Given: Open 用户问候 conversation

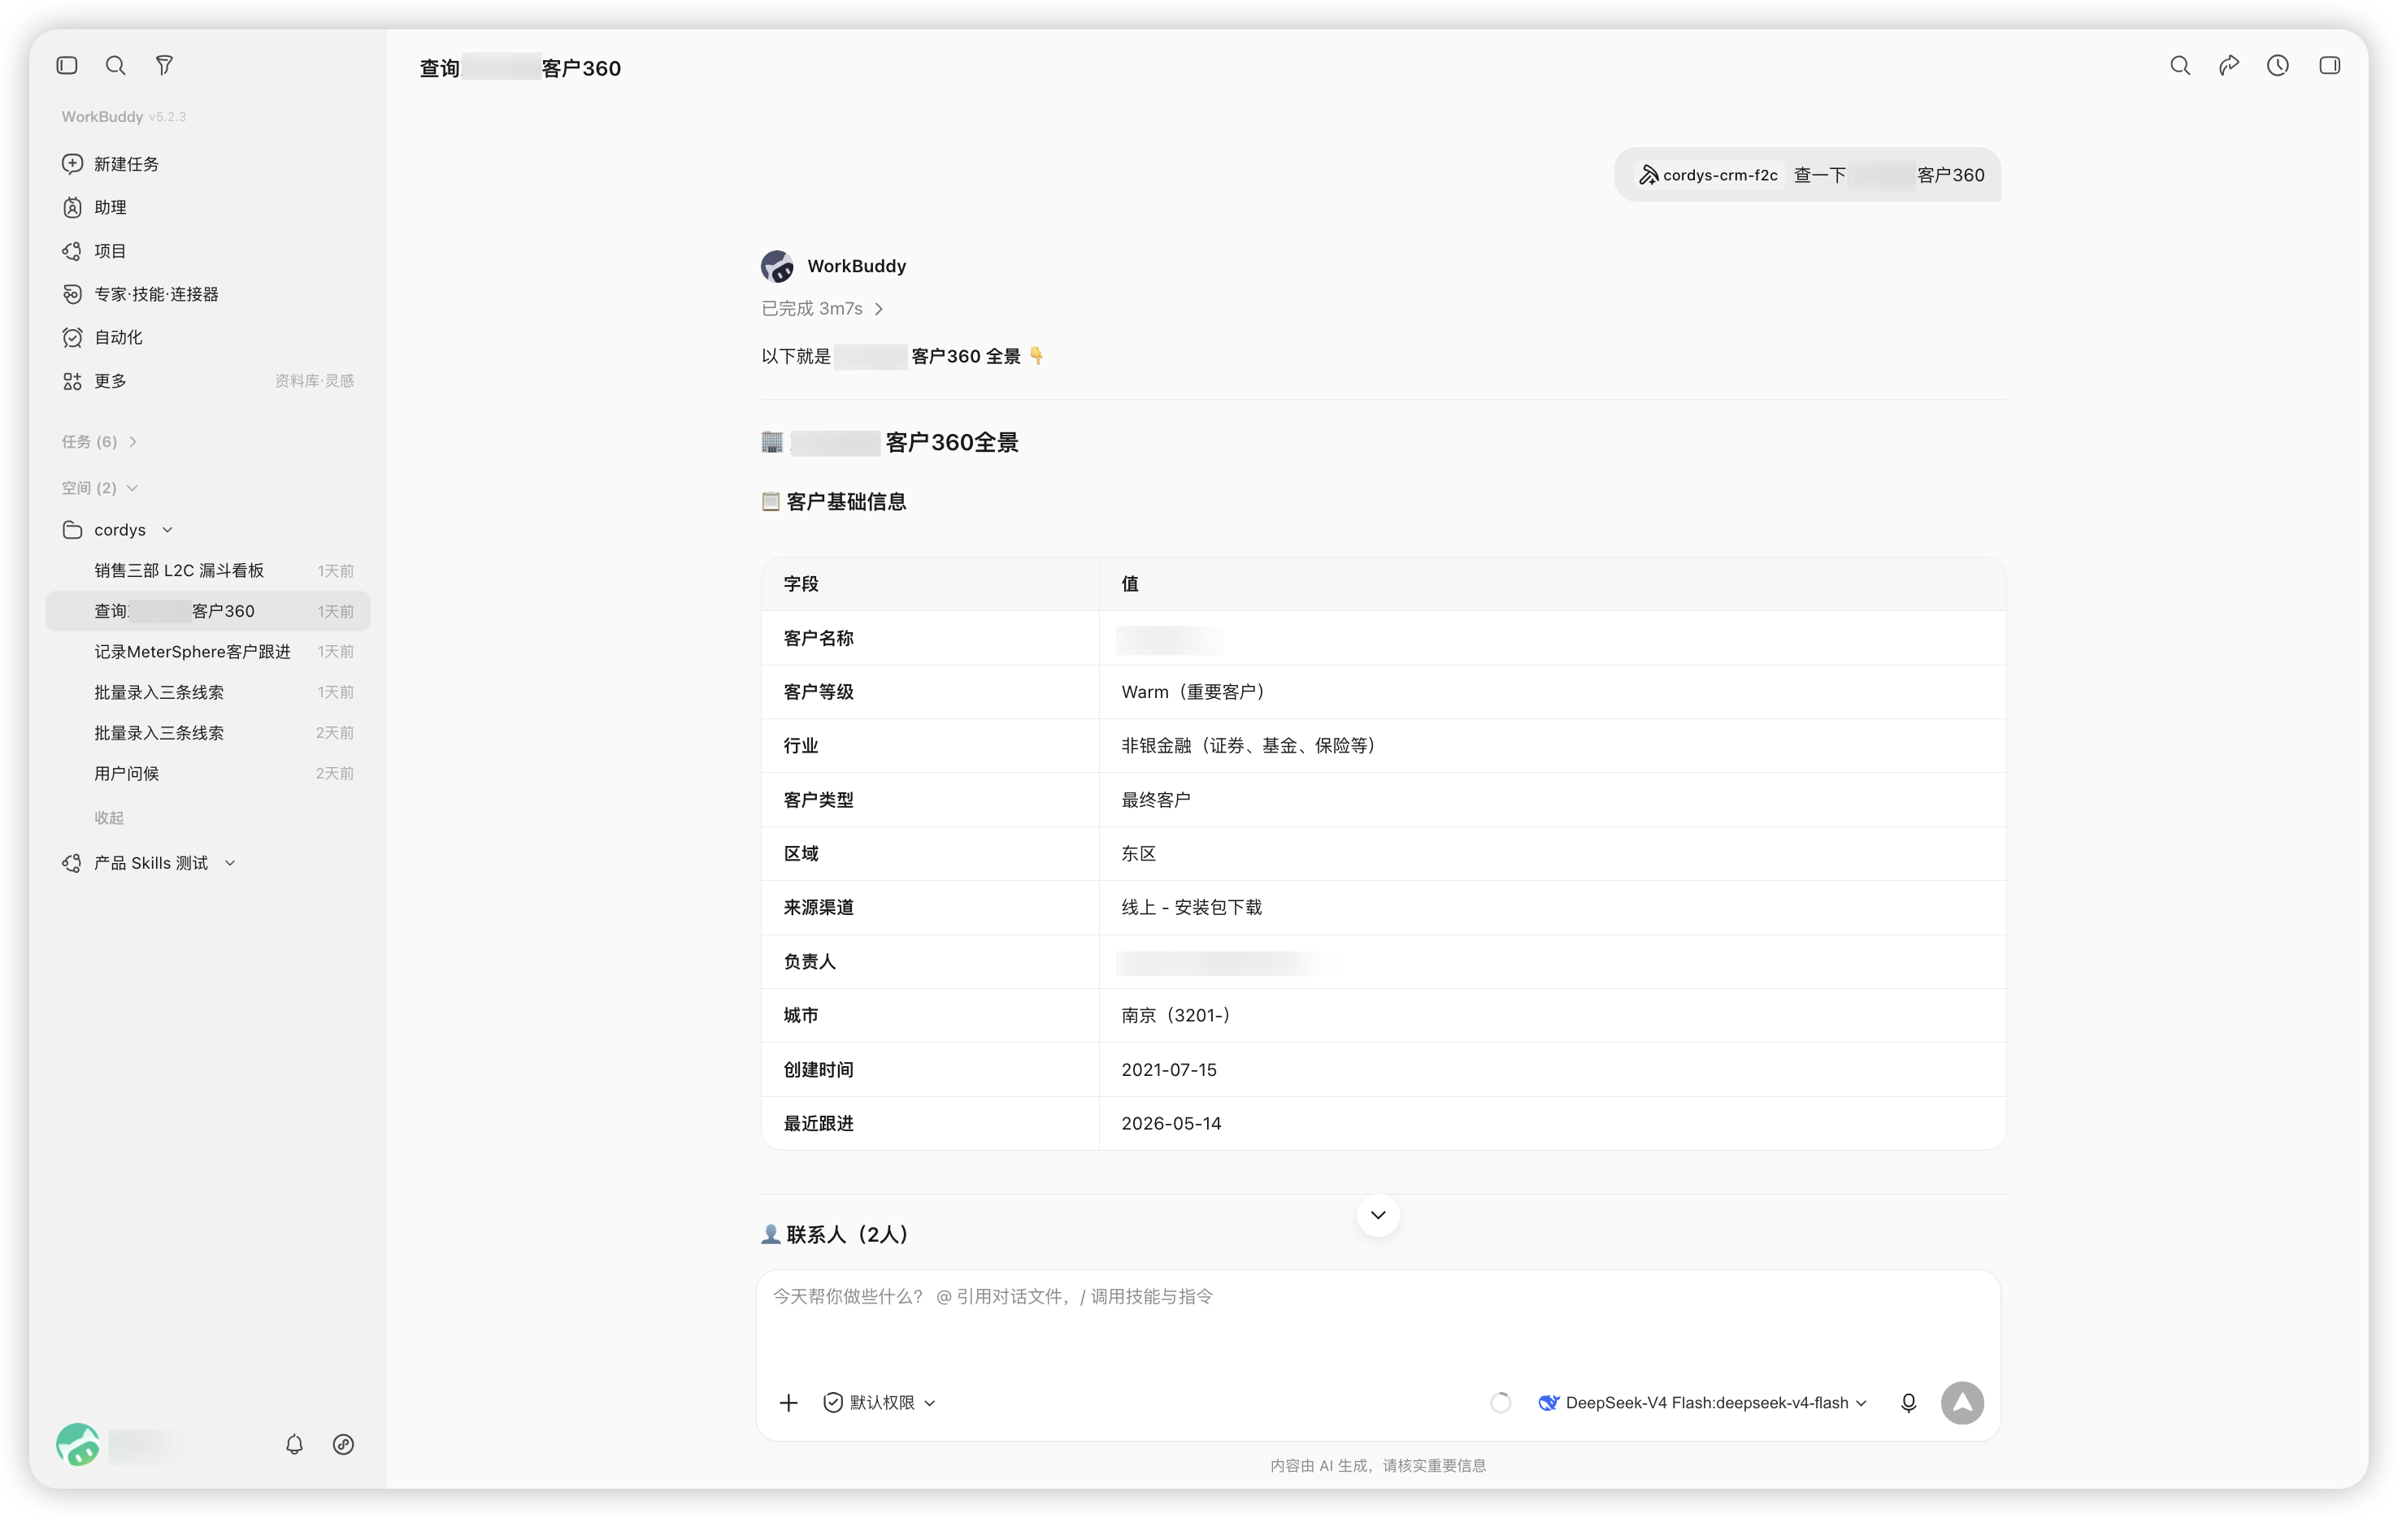Looking at the screenshot, I should [x=207, y=774].
